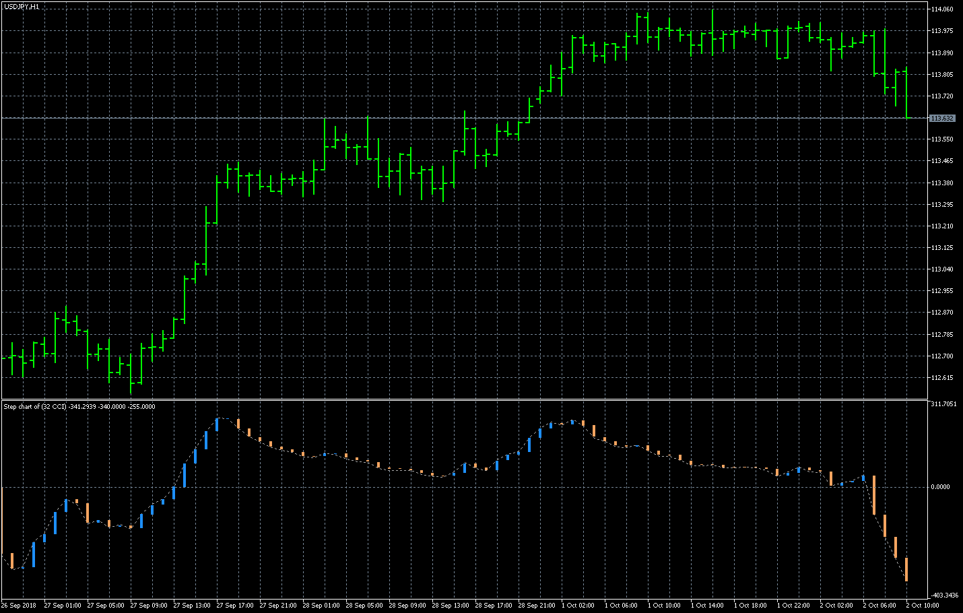Click the most recent green price bar
The height and width of the screenshot is (613, 963).
click(x=906, y=93)
